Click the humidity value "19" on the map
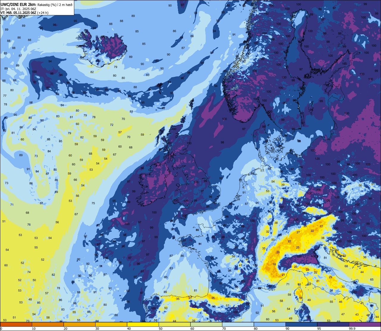Viewport: 381px width, 331px height. 301,298
